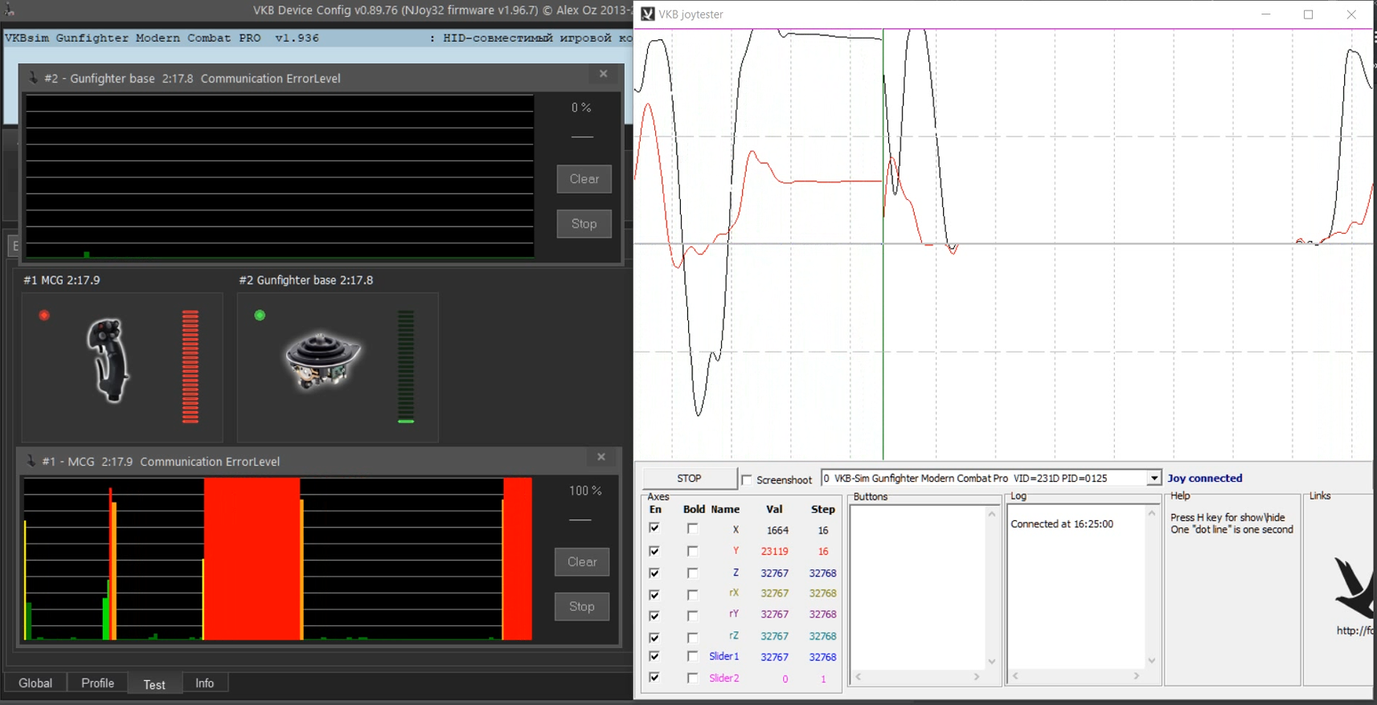Click left arrow of Buttons list scrollbar

coord(859,677)
